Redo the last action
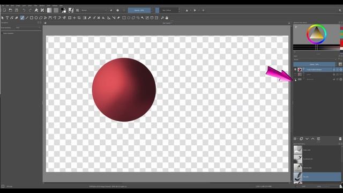Image resolution: width=343 pixels, height=193 pixels. pyautogui.click(x=30, y=10)
